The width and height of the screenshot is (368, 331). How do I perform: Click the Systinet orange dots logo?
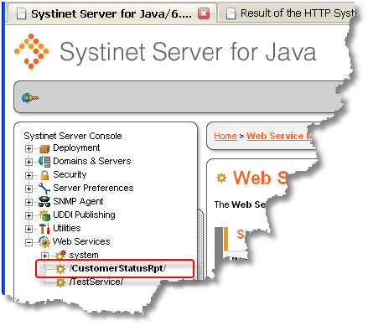pos(32,51)
